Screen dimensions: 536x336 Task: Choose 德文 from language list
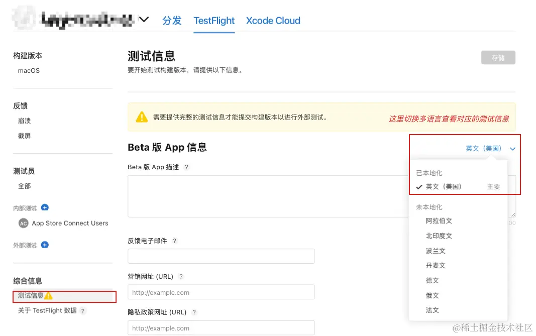point(432,281)
